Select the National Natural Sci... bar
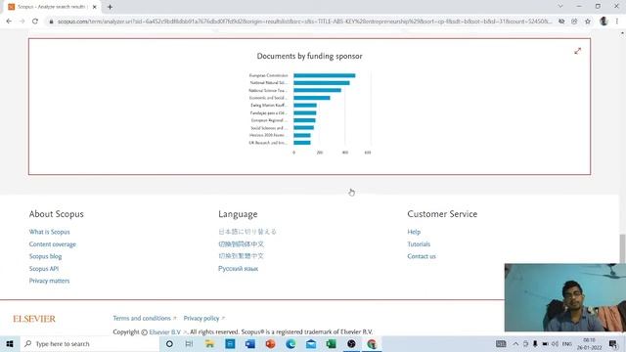This screenshot has height=352, width=626. click(322, 83)
